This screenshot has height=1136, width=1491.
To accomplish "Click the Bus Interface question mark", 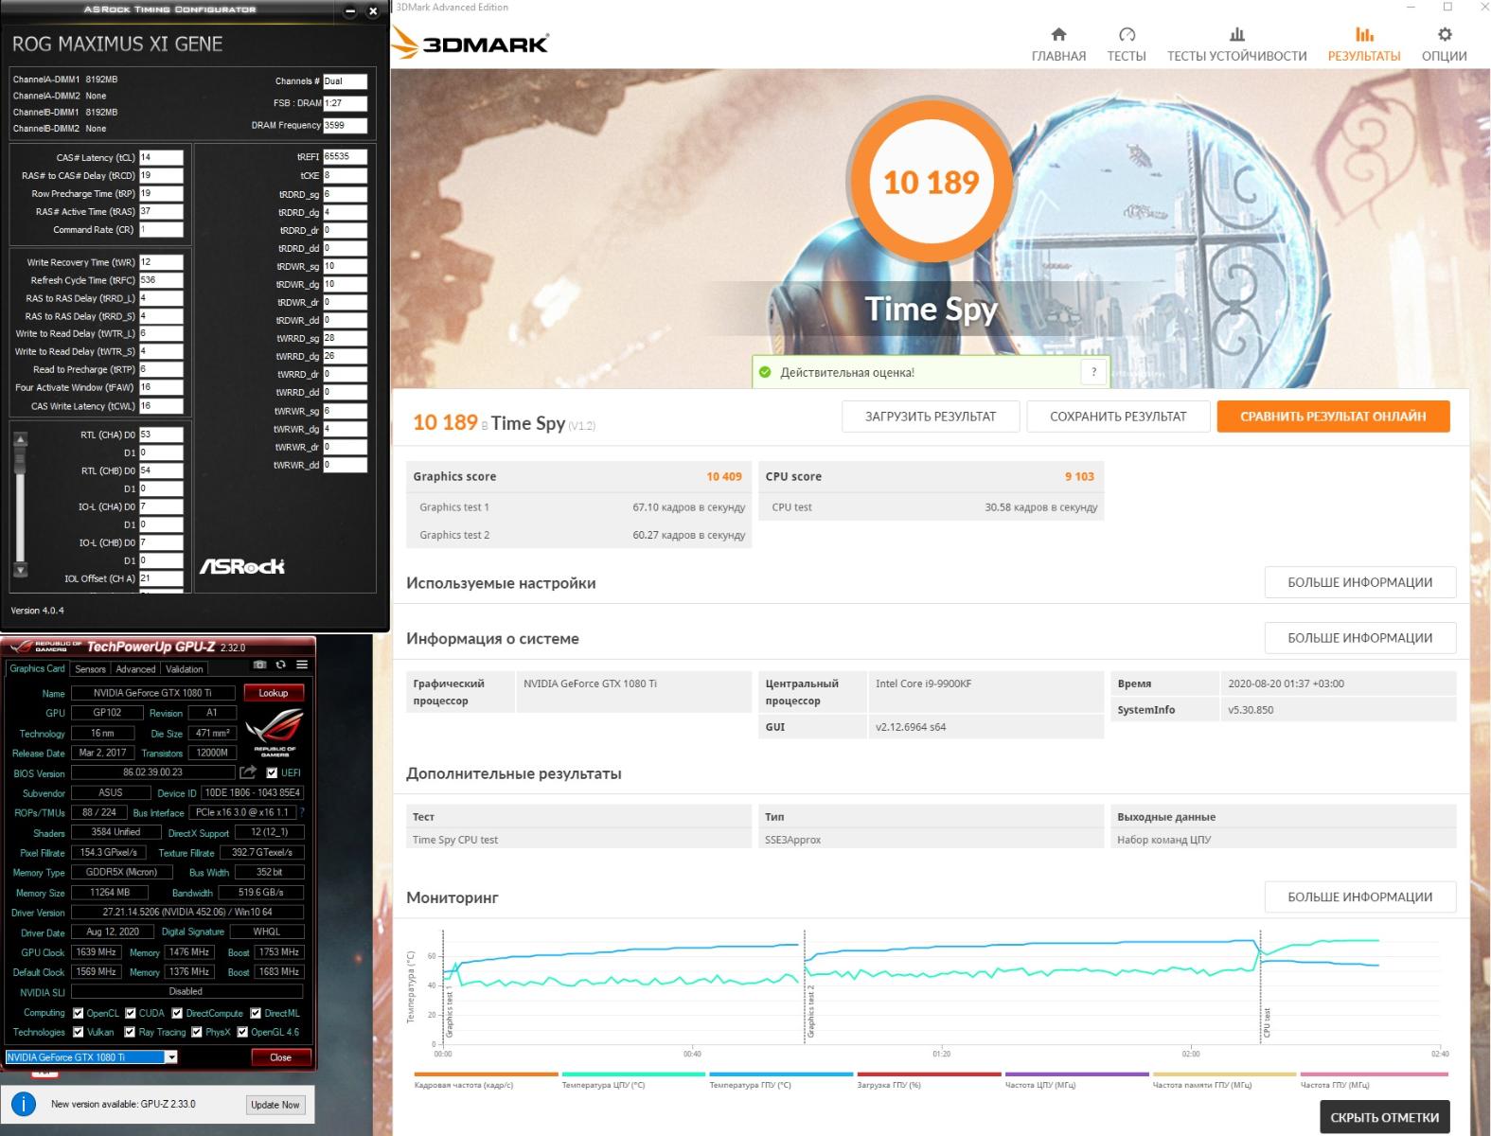I will click(302, 812).
